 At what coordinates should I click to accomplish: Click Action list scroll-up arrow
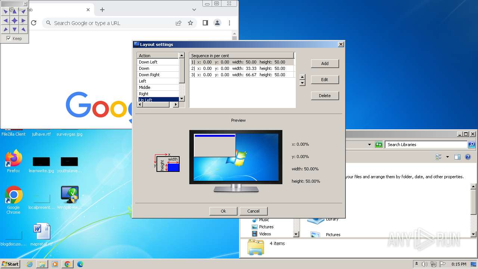pos(182,55)
